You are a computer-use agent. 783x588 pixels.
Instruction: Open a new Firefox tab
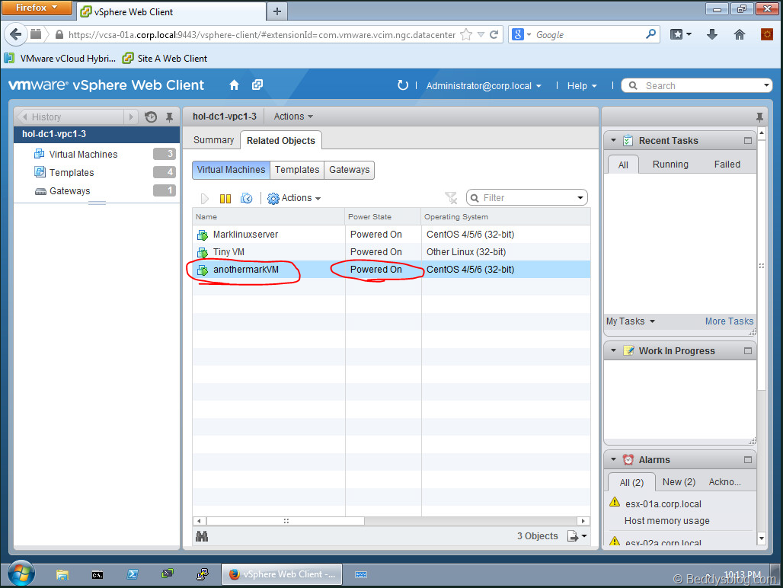(x=277, y=11)
